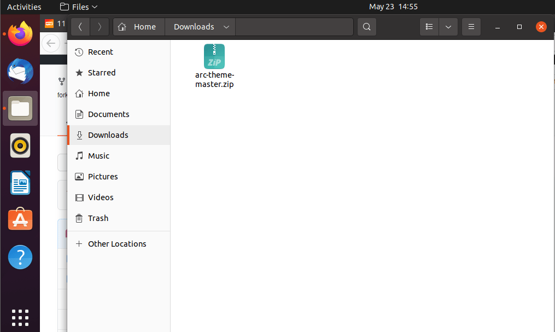Open the Downloads path bar dropdown

click(226, 27)
